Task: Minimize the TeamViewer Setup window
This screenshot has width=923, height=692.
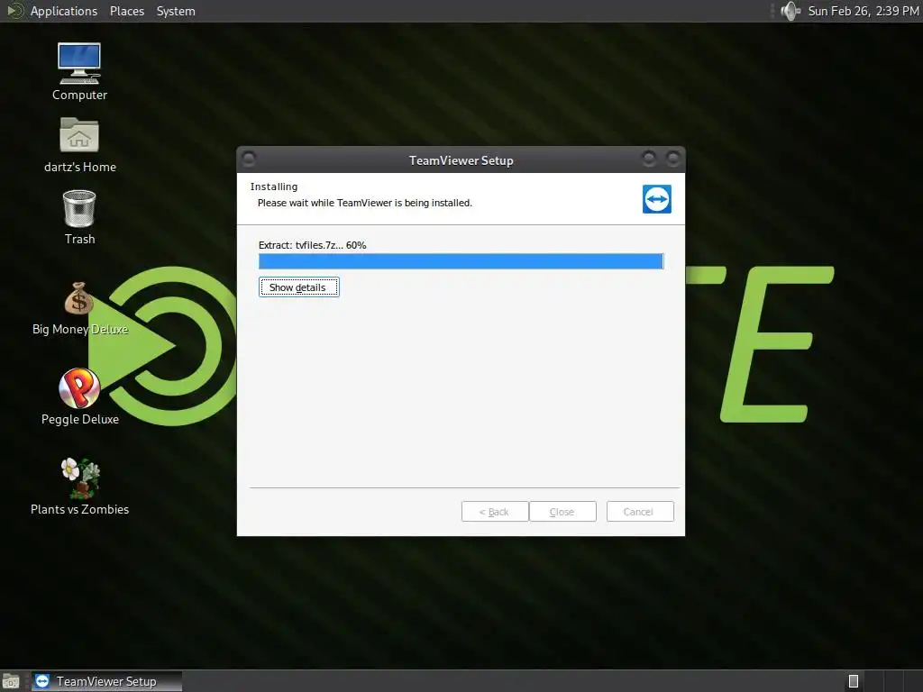Action: 649,159
